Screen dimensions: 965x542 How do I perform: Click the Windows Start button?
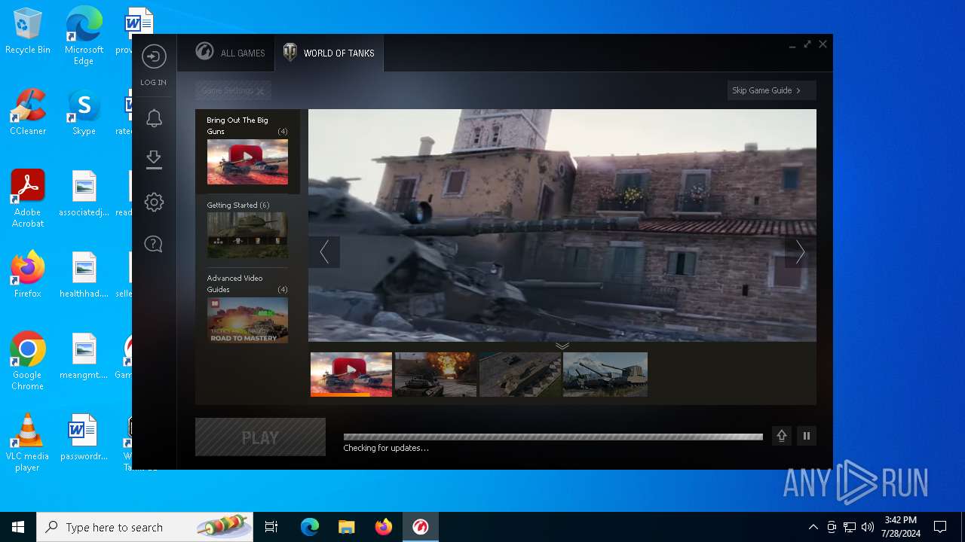pyautogui.click(x=18, y=527)
